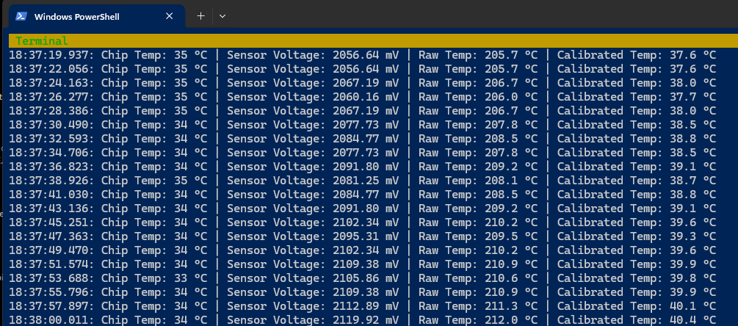Click the PowerShell icon in the tab
The height and width of the screenshot is (326, 738).
(x=21, y=16)
